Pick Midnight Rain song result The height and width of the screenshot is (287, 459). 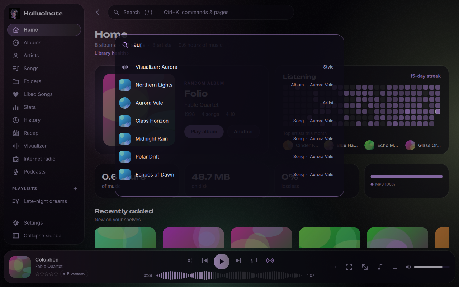pos(229,139)
